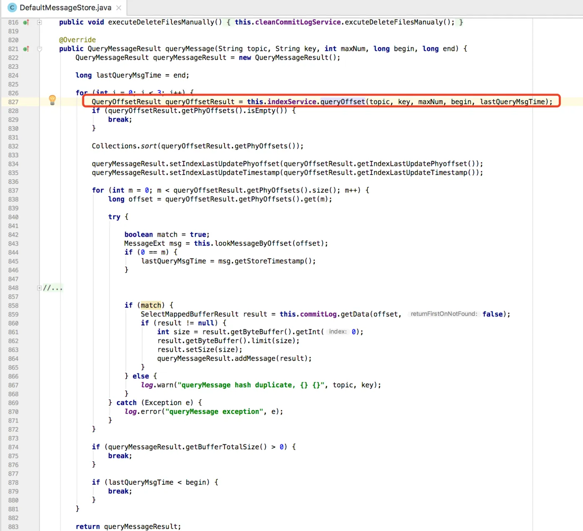Click the intention lightbulb on line 827
This screenshot has height=531, width=583.
click(52, 100)
